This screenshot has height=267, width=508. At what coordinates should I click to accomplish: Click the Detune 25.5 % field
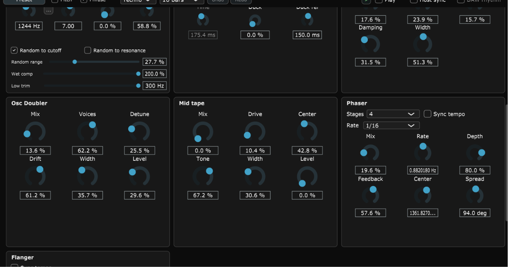(x=140, y=150)
